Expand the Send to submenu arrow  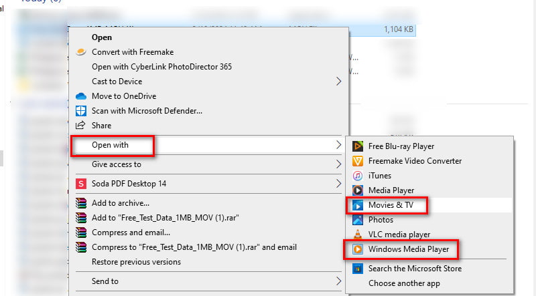tap(338, 281)
